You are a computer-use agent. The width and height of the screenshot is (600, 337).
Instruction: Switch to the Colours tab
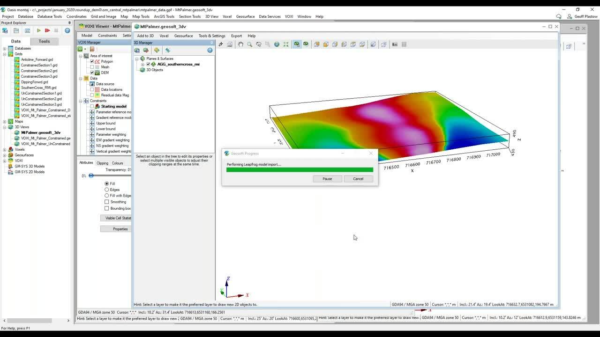point(117,163)
